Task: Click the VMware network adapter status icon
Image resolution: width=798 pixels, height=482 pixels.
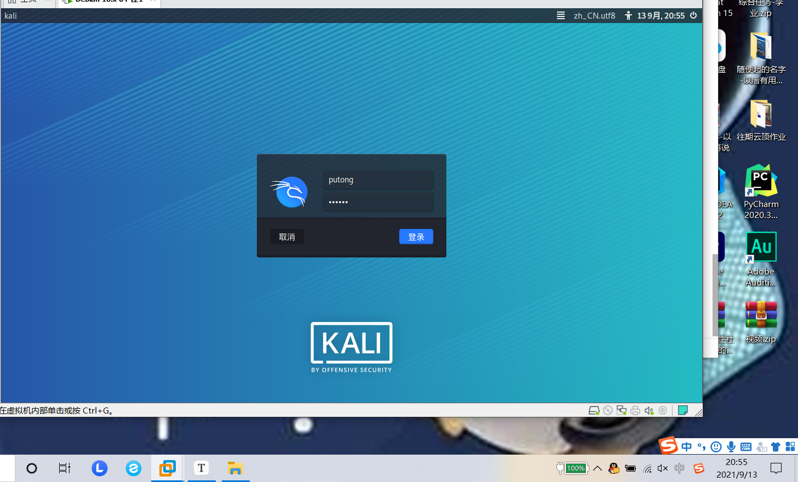Action: (x=622, y=410)
